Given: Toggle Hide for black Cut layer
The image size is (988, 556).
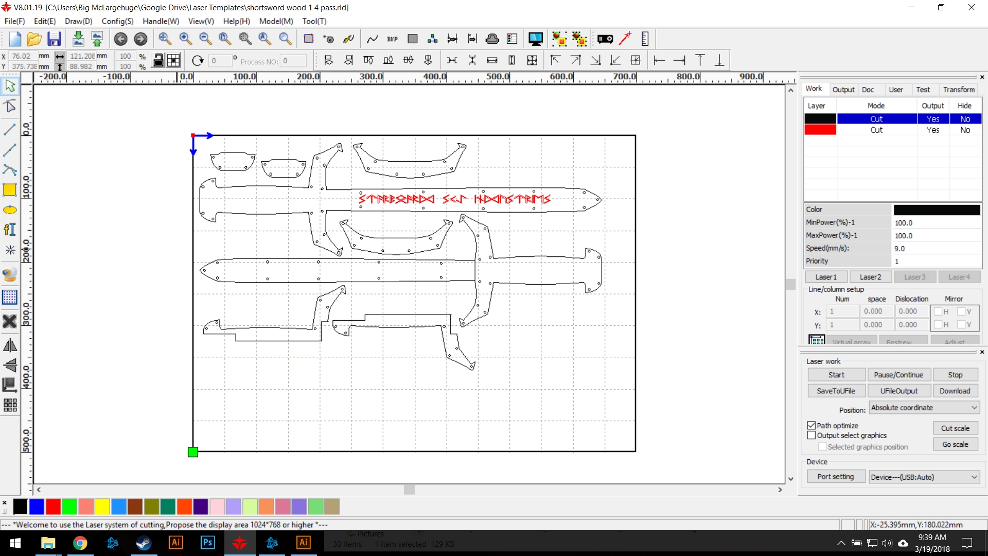Looking at the screenshot, I should (x=965, y=119).
